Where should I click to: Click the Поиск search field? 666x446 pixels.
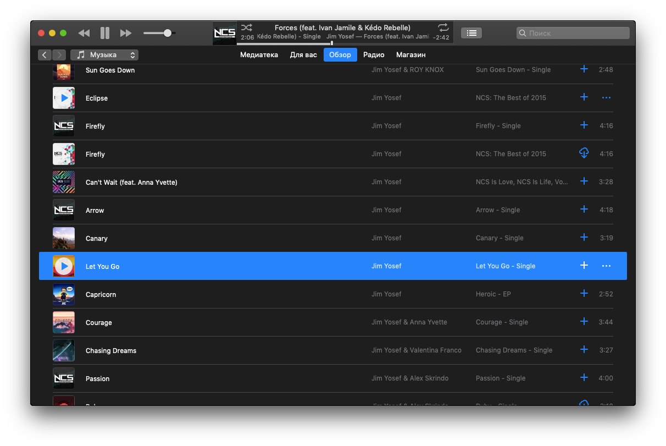(573, 33)
